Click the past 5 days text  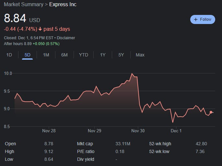57,29
